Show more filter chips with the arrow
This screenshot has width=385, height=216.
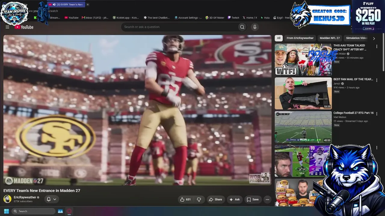click(374, 38)
